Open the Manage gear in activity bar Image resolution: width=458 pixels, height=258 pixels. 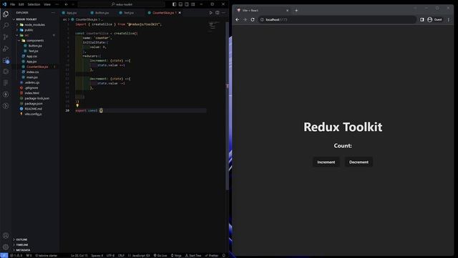(6, 247)
